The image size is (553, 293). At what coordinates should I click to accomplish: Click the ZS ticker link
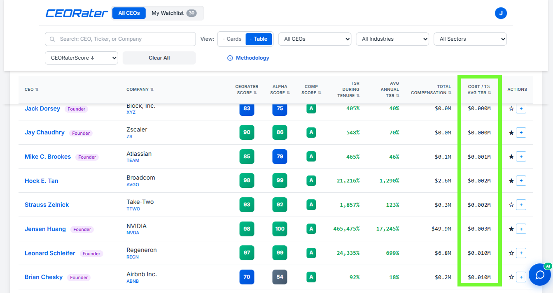(129, 137)
